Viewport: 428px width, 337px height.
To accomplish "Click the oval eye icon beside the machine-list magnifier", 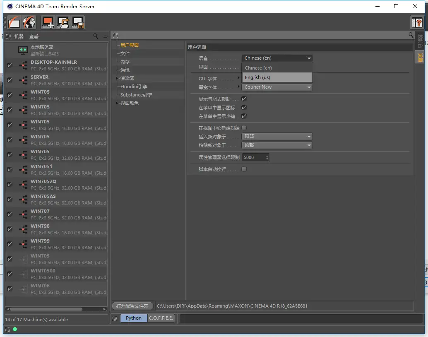I will point(105,36).
